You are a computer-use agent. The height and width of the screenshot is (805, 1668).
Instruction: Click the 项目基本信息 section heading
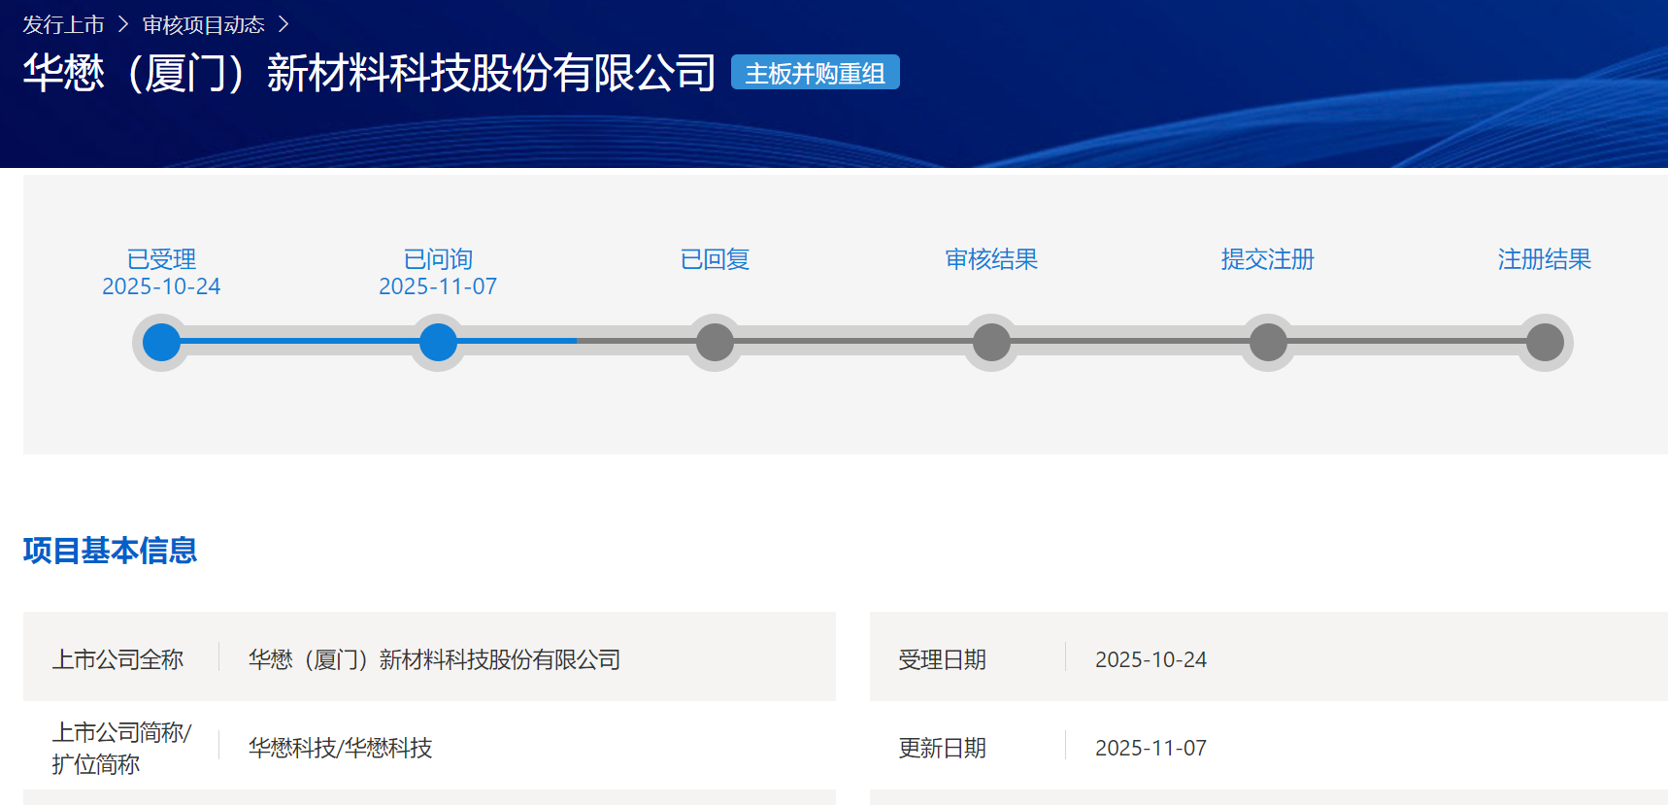pos(110,551)
